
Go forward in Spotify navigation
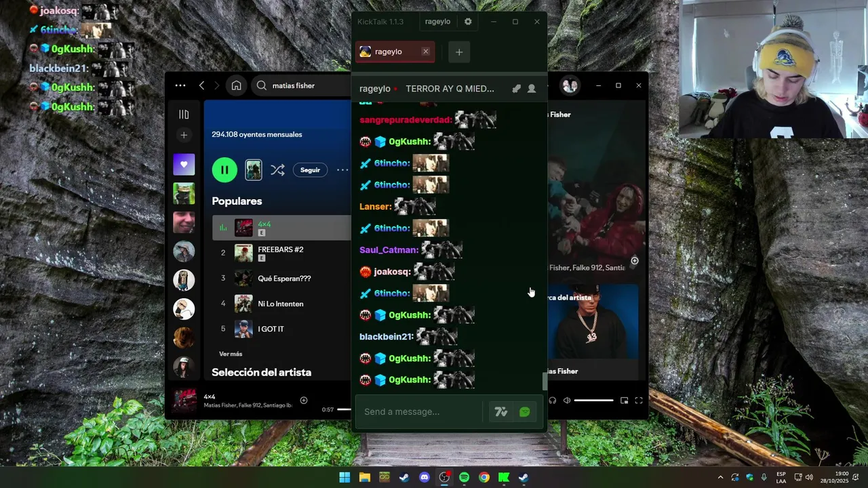click(x=216, y=85)
